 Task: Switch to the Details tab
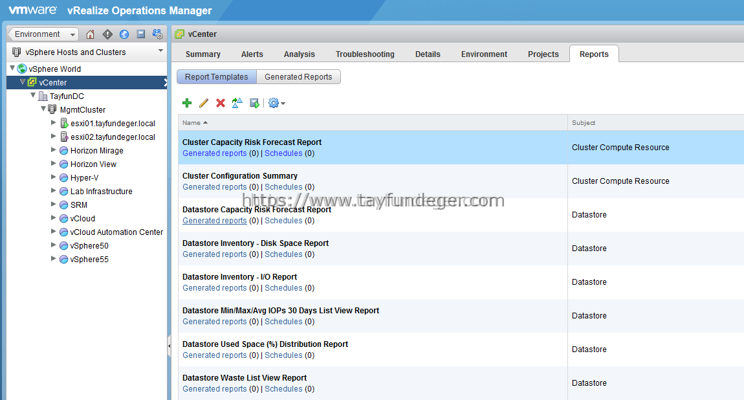(x=428, y=54)
